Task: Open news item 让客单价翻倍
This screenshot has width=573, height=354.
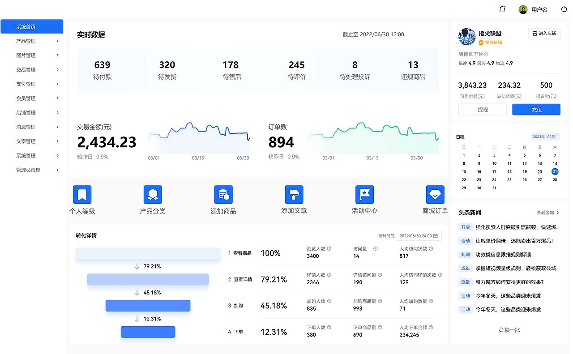Action: (514, 241)
